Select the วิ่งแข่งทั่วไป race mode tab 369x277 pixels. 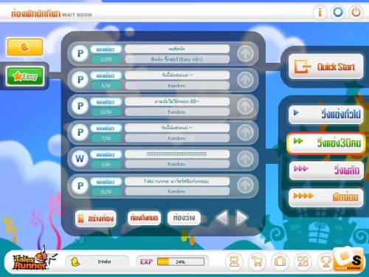(326, 114)
